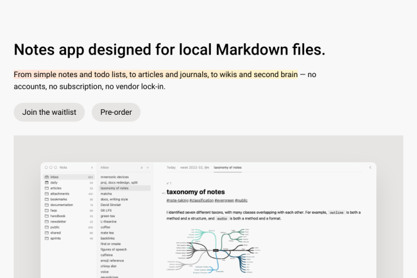Viewport: 417px width, 278px height.
Task: Select the taxonomy of notes tab
Action: pos(228,168)
